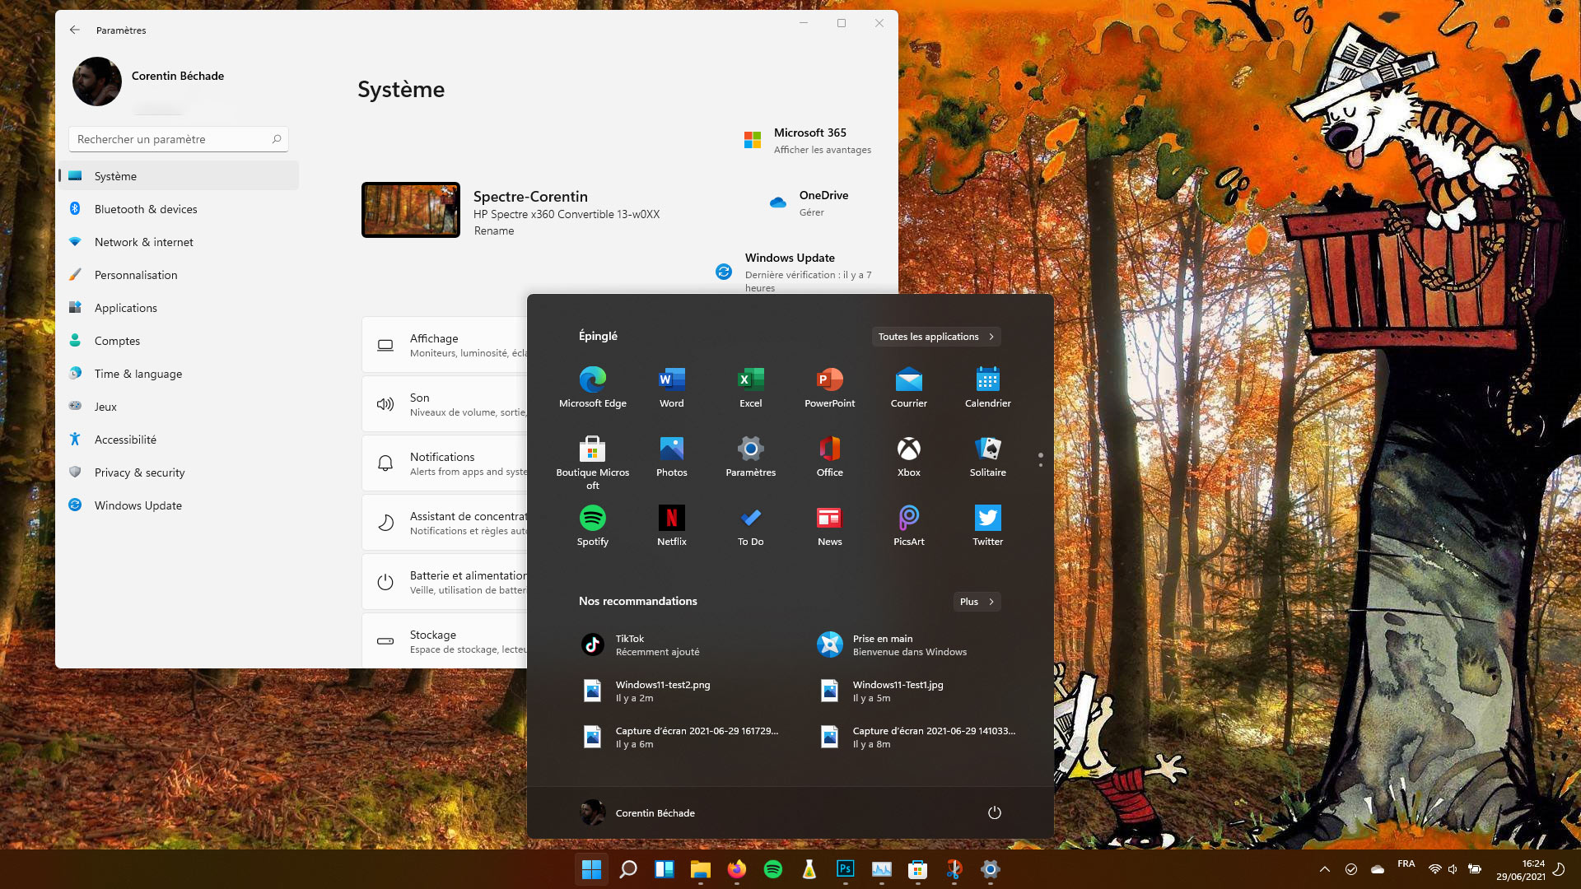Open taskbar search magnifier
Image resolution: width=1581 pixels, height=889 pixels.
[x=627, y=869]
